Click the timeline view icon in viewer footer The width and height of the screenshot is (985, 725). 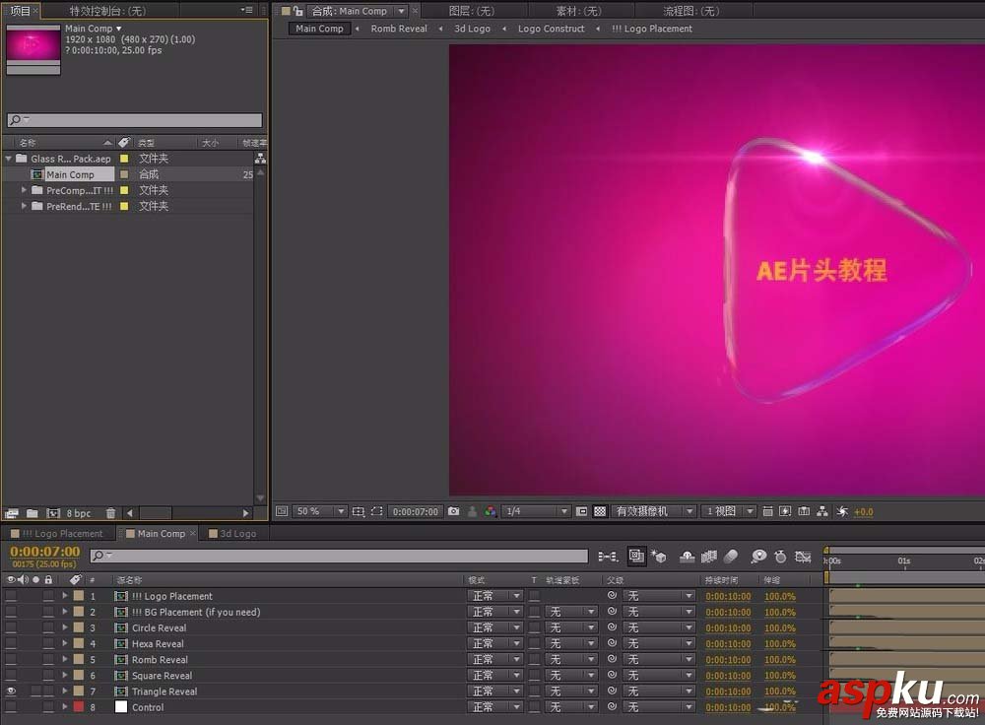point(804,511)
